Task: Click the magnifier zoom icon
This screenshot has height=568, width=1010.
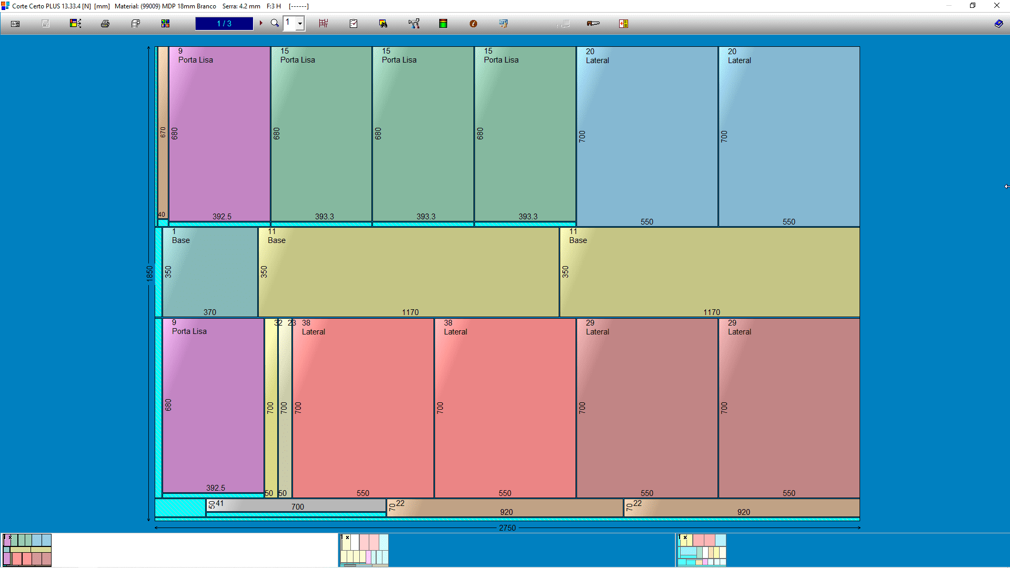Action: coord(275,23)
